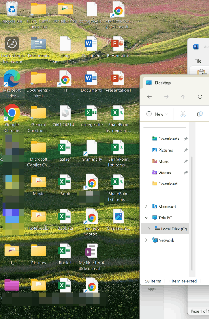Select Local Disk (C:) in navigation pane
This screenshot has height=319, width=209.
point(165,229)
